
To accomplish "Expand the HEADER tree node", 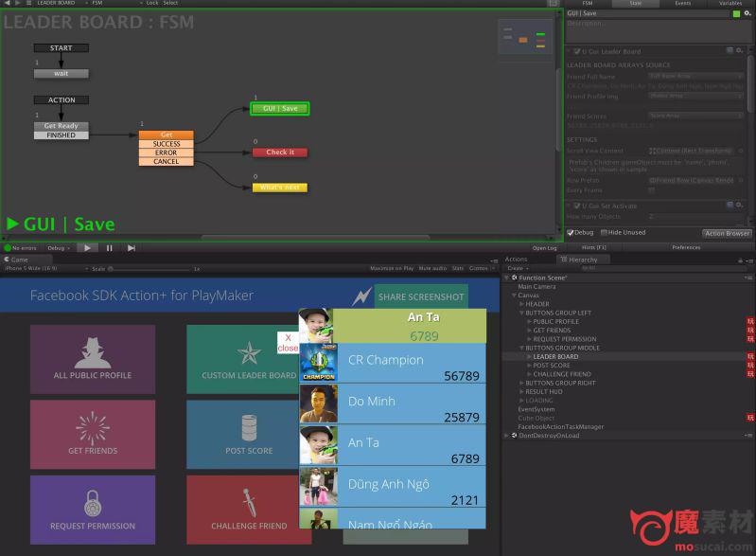I will 521,304.
